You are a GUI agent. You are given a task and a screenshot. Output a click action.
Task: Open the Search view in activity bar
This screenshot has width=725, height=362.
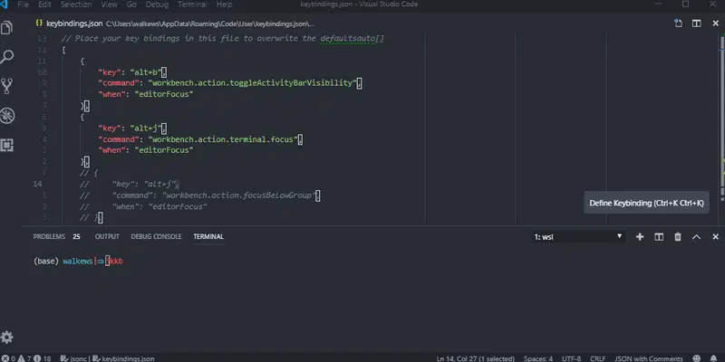(x=7, y=57)
